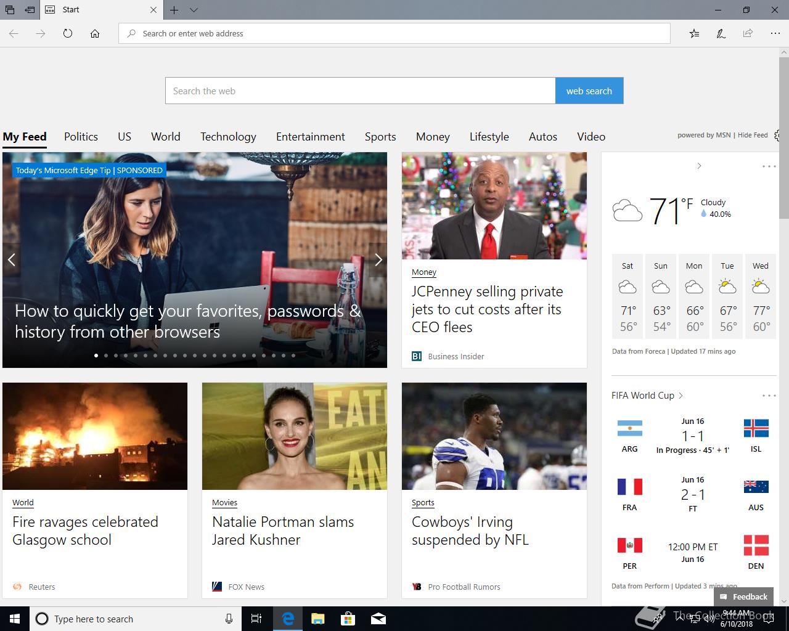Show tab previews chevron
The width and height of the screenshot is (789, 631).
tap(194, 10)
